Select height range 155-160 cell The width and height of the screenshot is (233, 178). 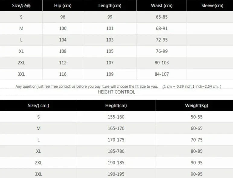click(116, 117)
